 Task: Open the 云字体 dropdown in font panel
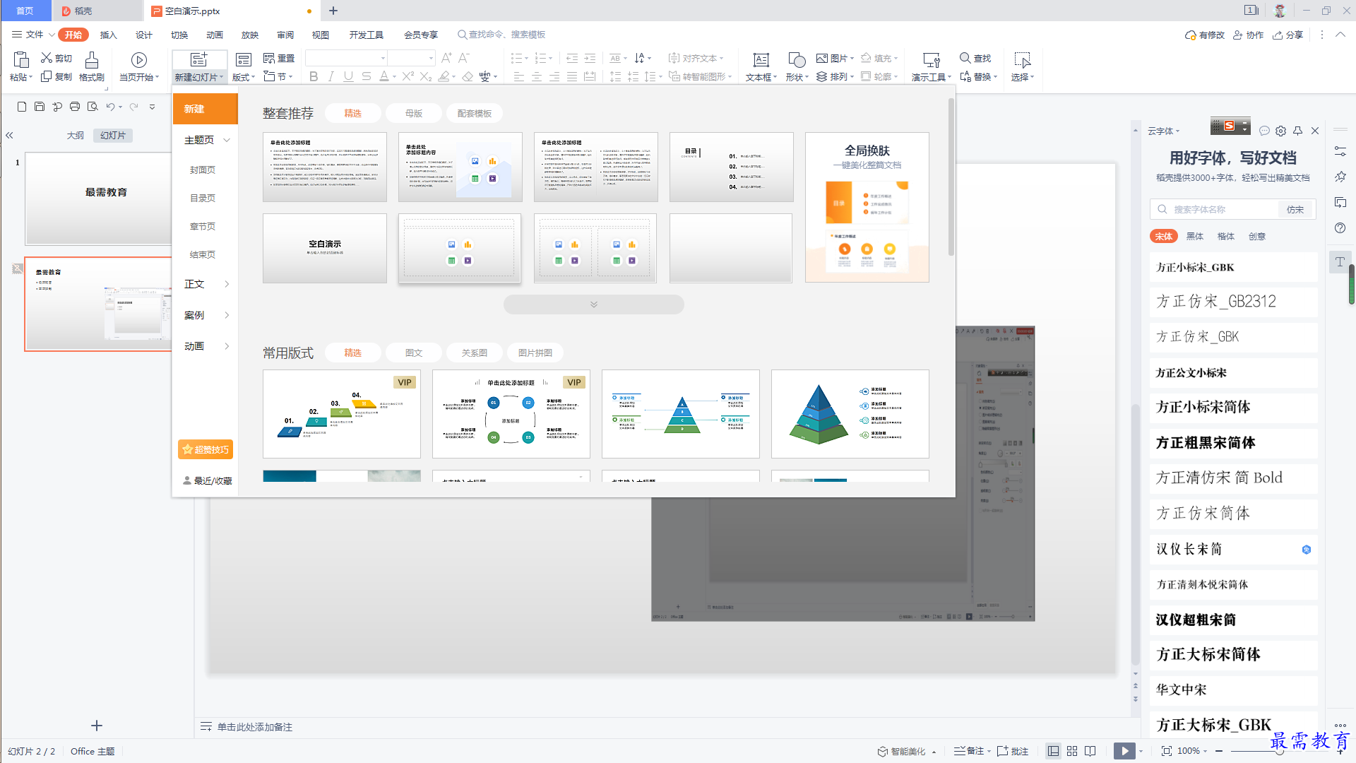(x=1163, y=131)
